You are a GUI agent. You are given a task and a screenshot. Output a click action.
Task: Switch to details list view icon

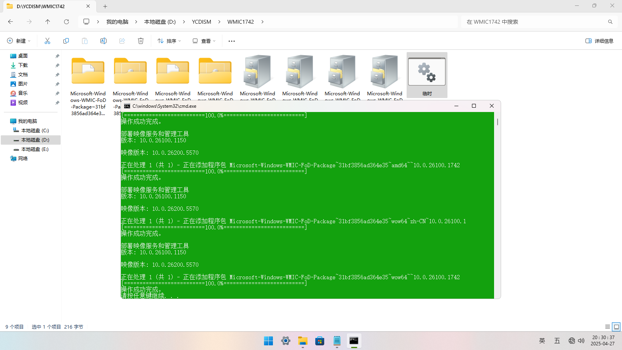(608, 327)
